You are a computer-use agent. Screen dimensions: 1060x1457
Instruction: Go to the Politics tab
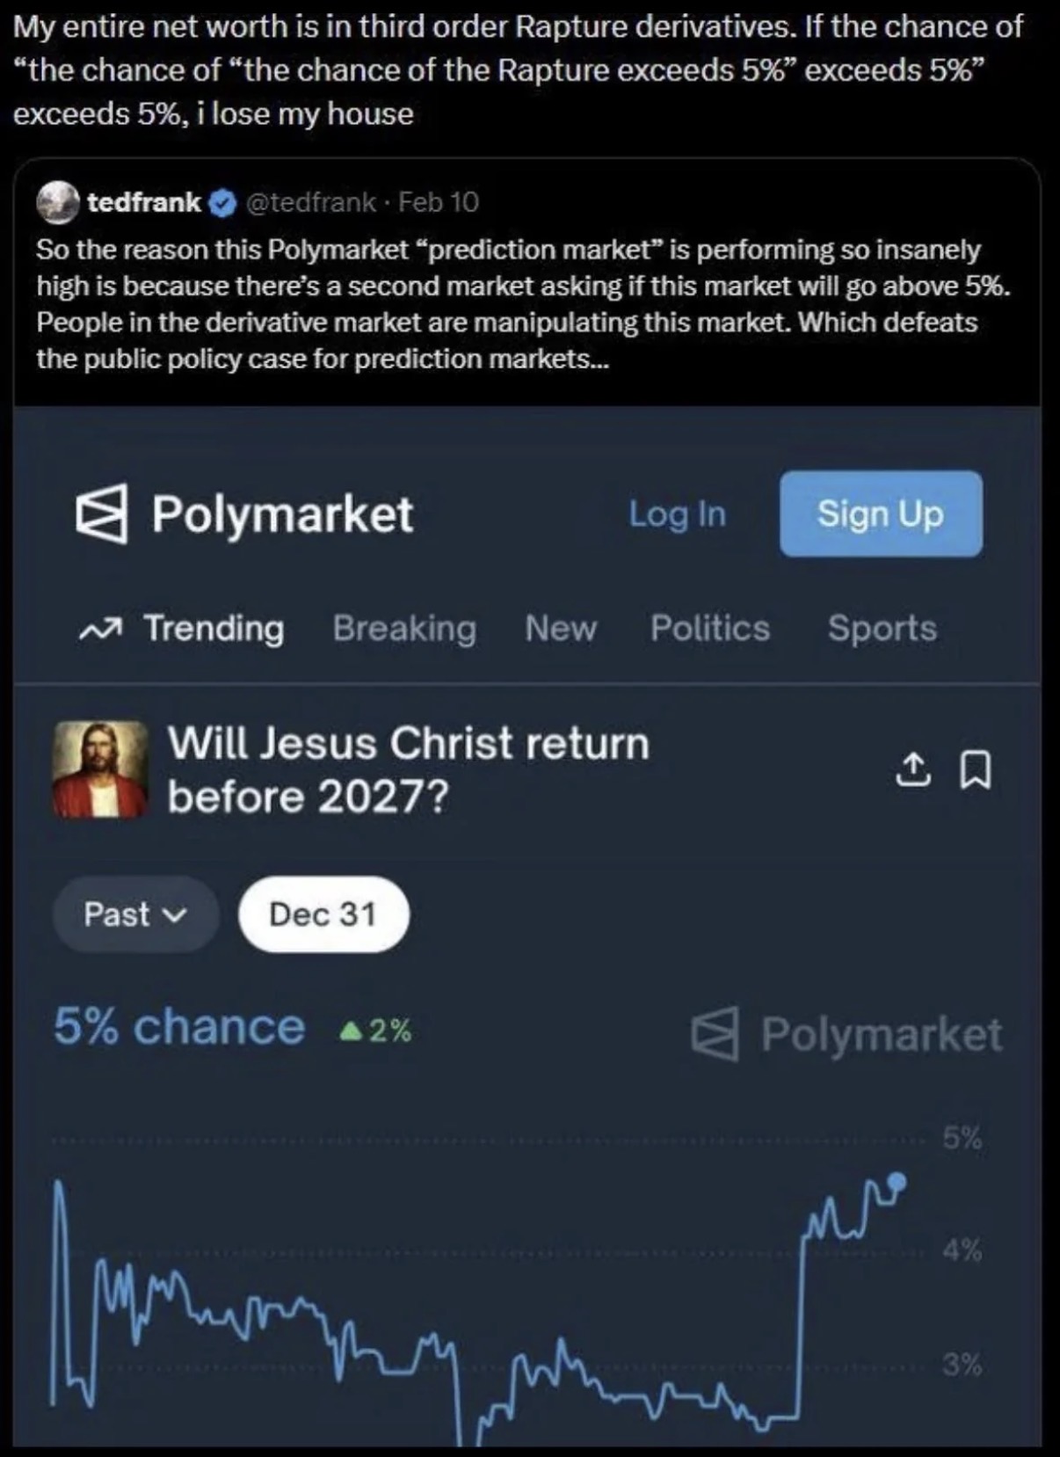[709, 629]
